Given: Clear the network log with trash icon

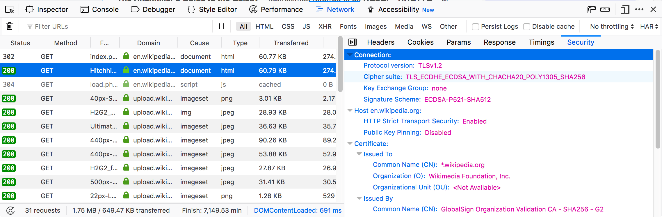Looking at the screenshot, I should [x=10, y=26].
